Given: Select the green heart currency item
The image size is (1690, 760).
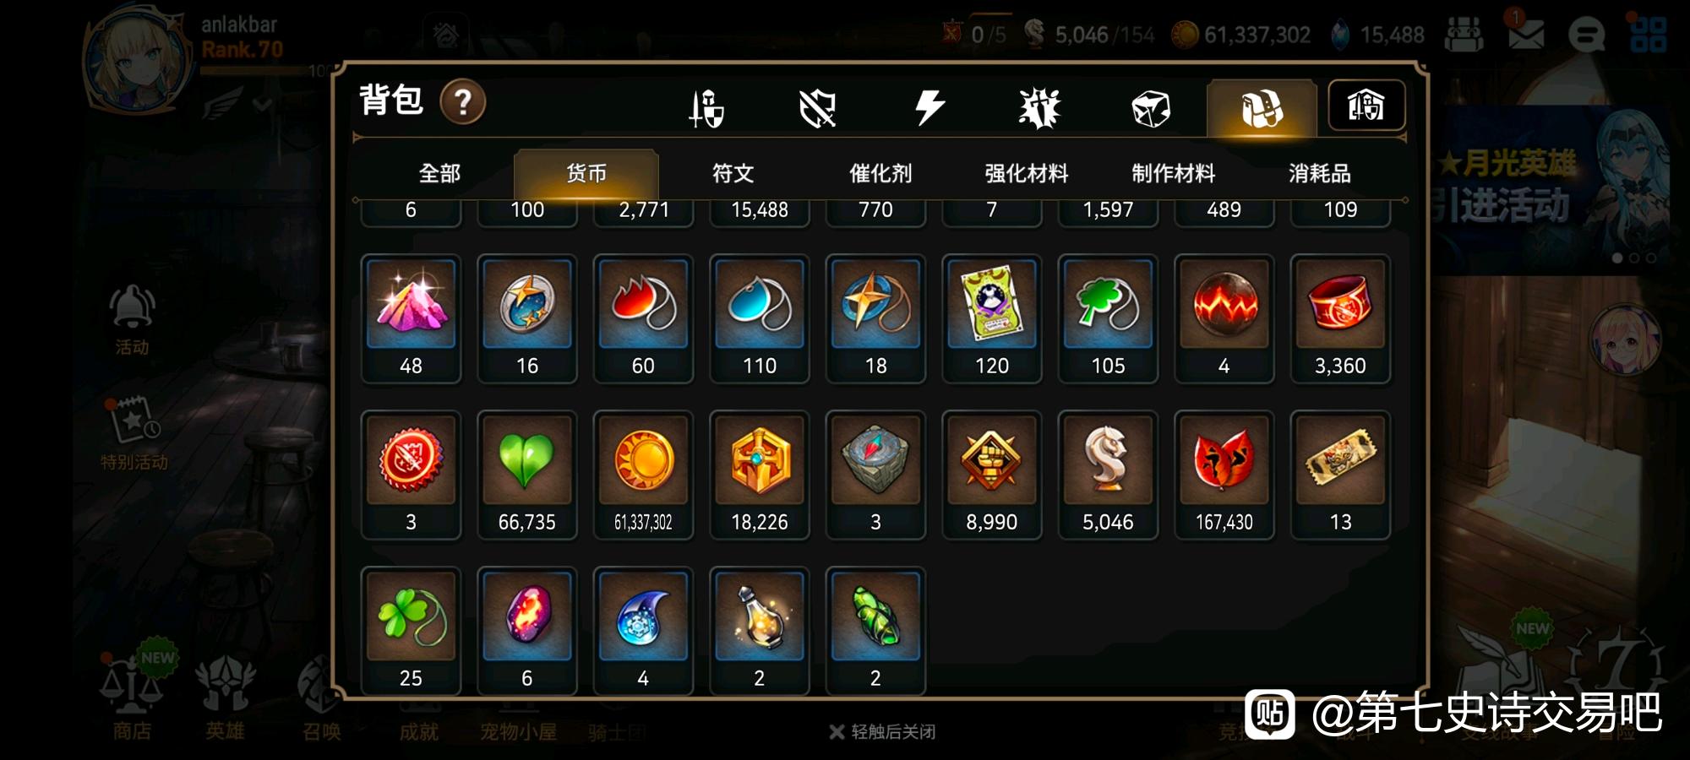Looking at the screenshot, I should [x=526, y=475].
